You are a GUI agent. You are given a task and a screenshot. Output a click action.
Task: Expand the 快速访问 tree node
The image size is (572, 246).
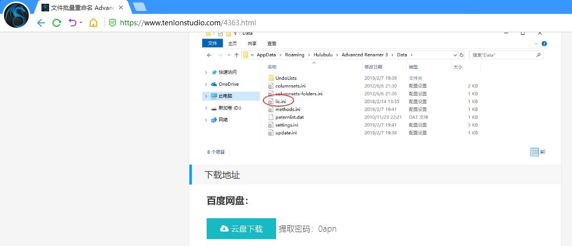[x=206, y=72]
